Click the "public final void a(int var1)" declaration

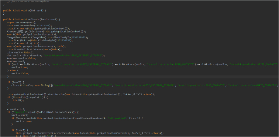25,11
